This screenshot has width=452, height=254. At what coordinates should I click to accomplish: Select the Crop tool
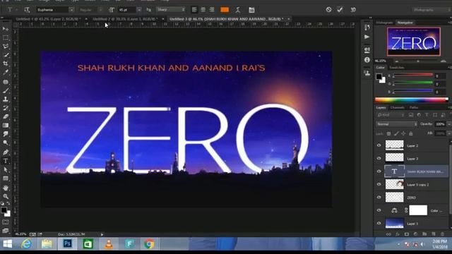point(6,64)
